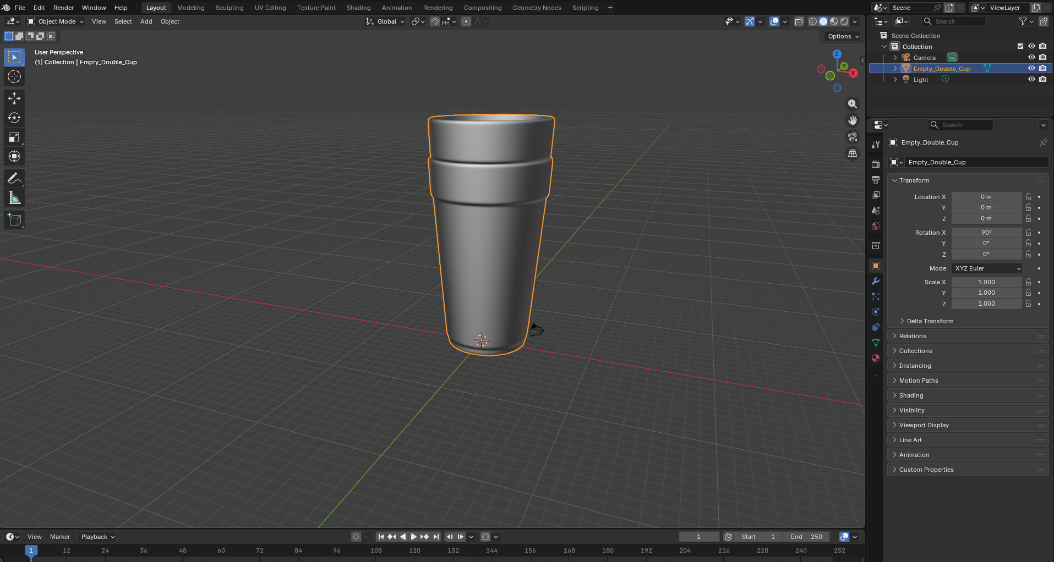Open the Render properties tab

876,164
